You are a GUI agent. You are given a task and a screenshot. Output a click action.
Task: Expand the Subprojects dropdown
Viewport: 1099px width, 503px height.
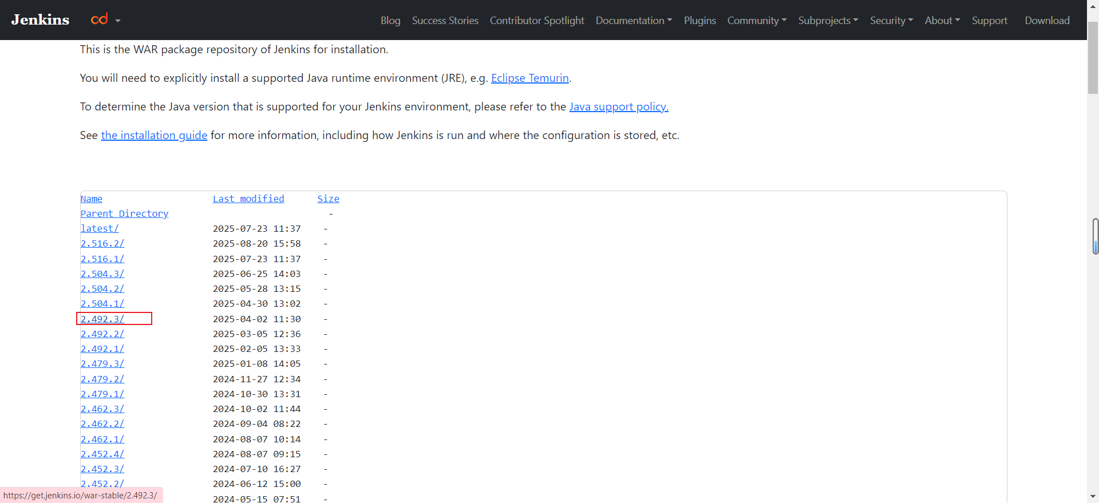coord(828,21)
